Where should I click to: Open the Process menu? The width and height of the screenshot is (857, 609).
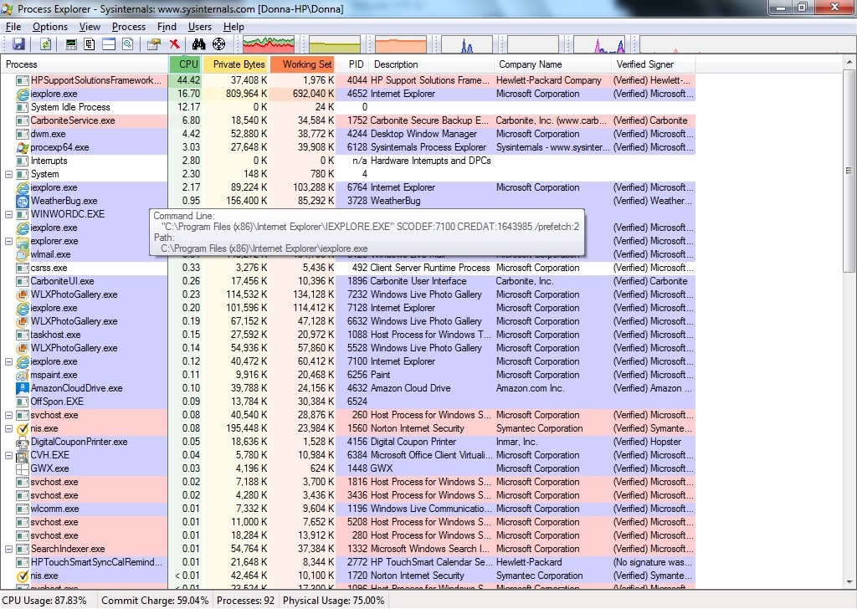(x=128, y=27)
